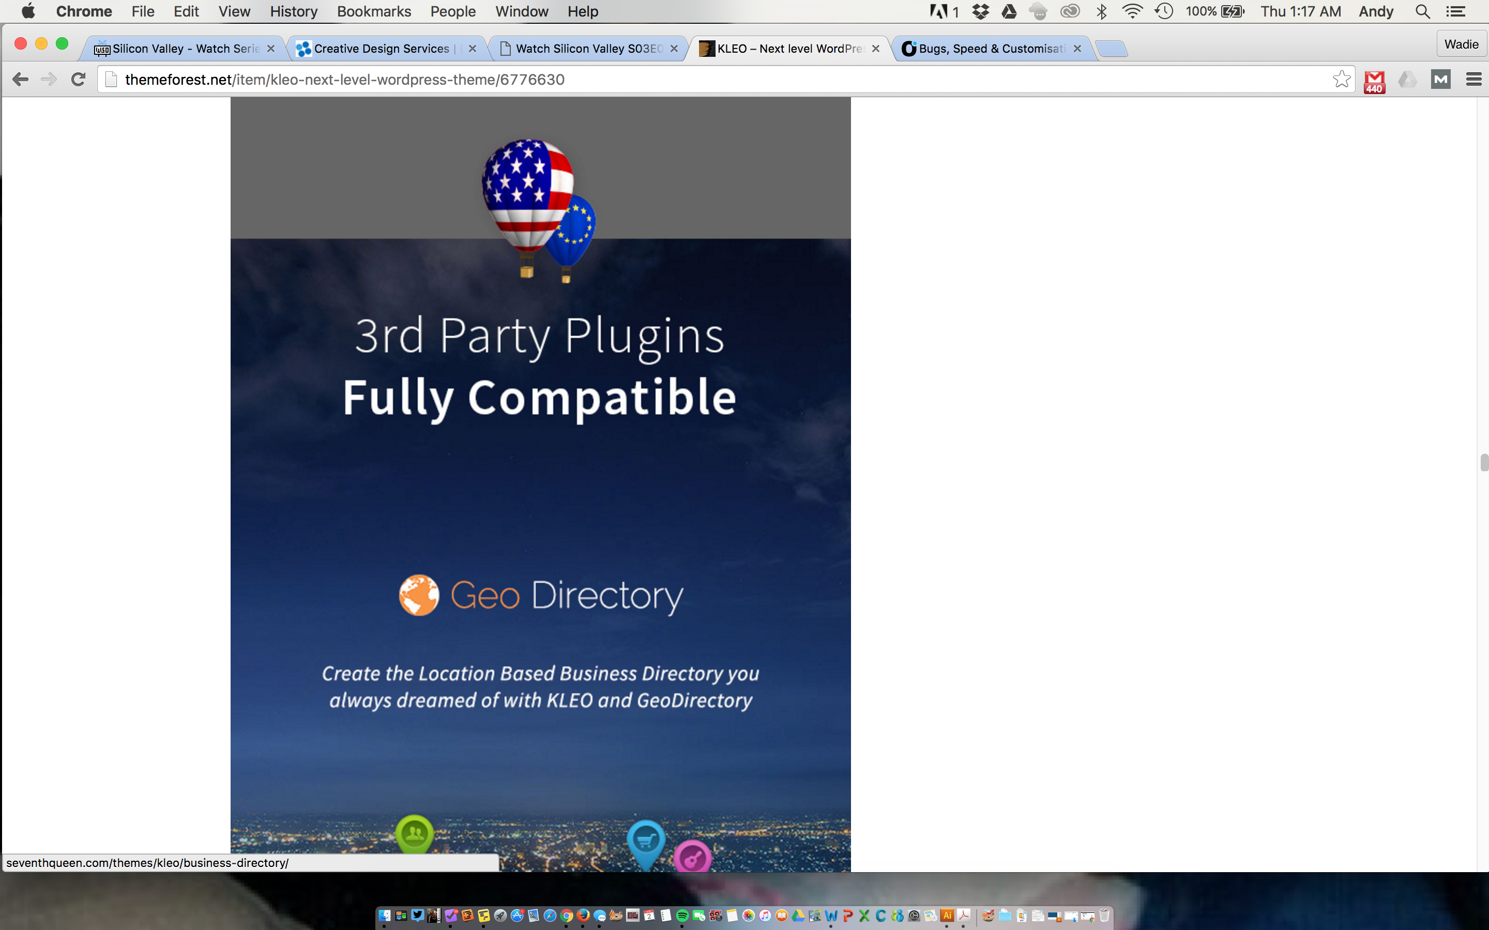
Task: Close the Creative Design Services tab
Action: click(x=472, y=49)
